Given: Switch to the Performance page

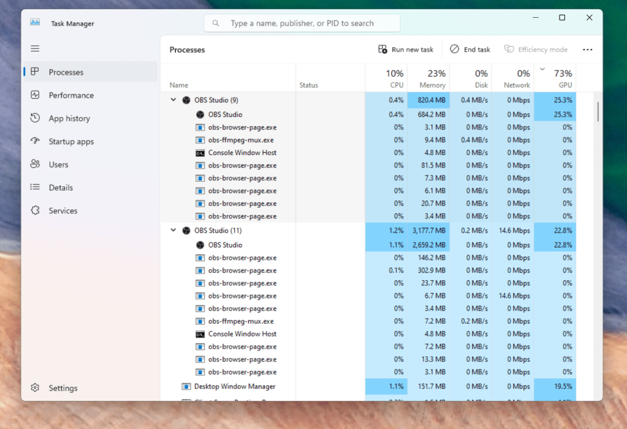Looking at the screenshot, I should pyautogui.click(x=90, y=95).
